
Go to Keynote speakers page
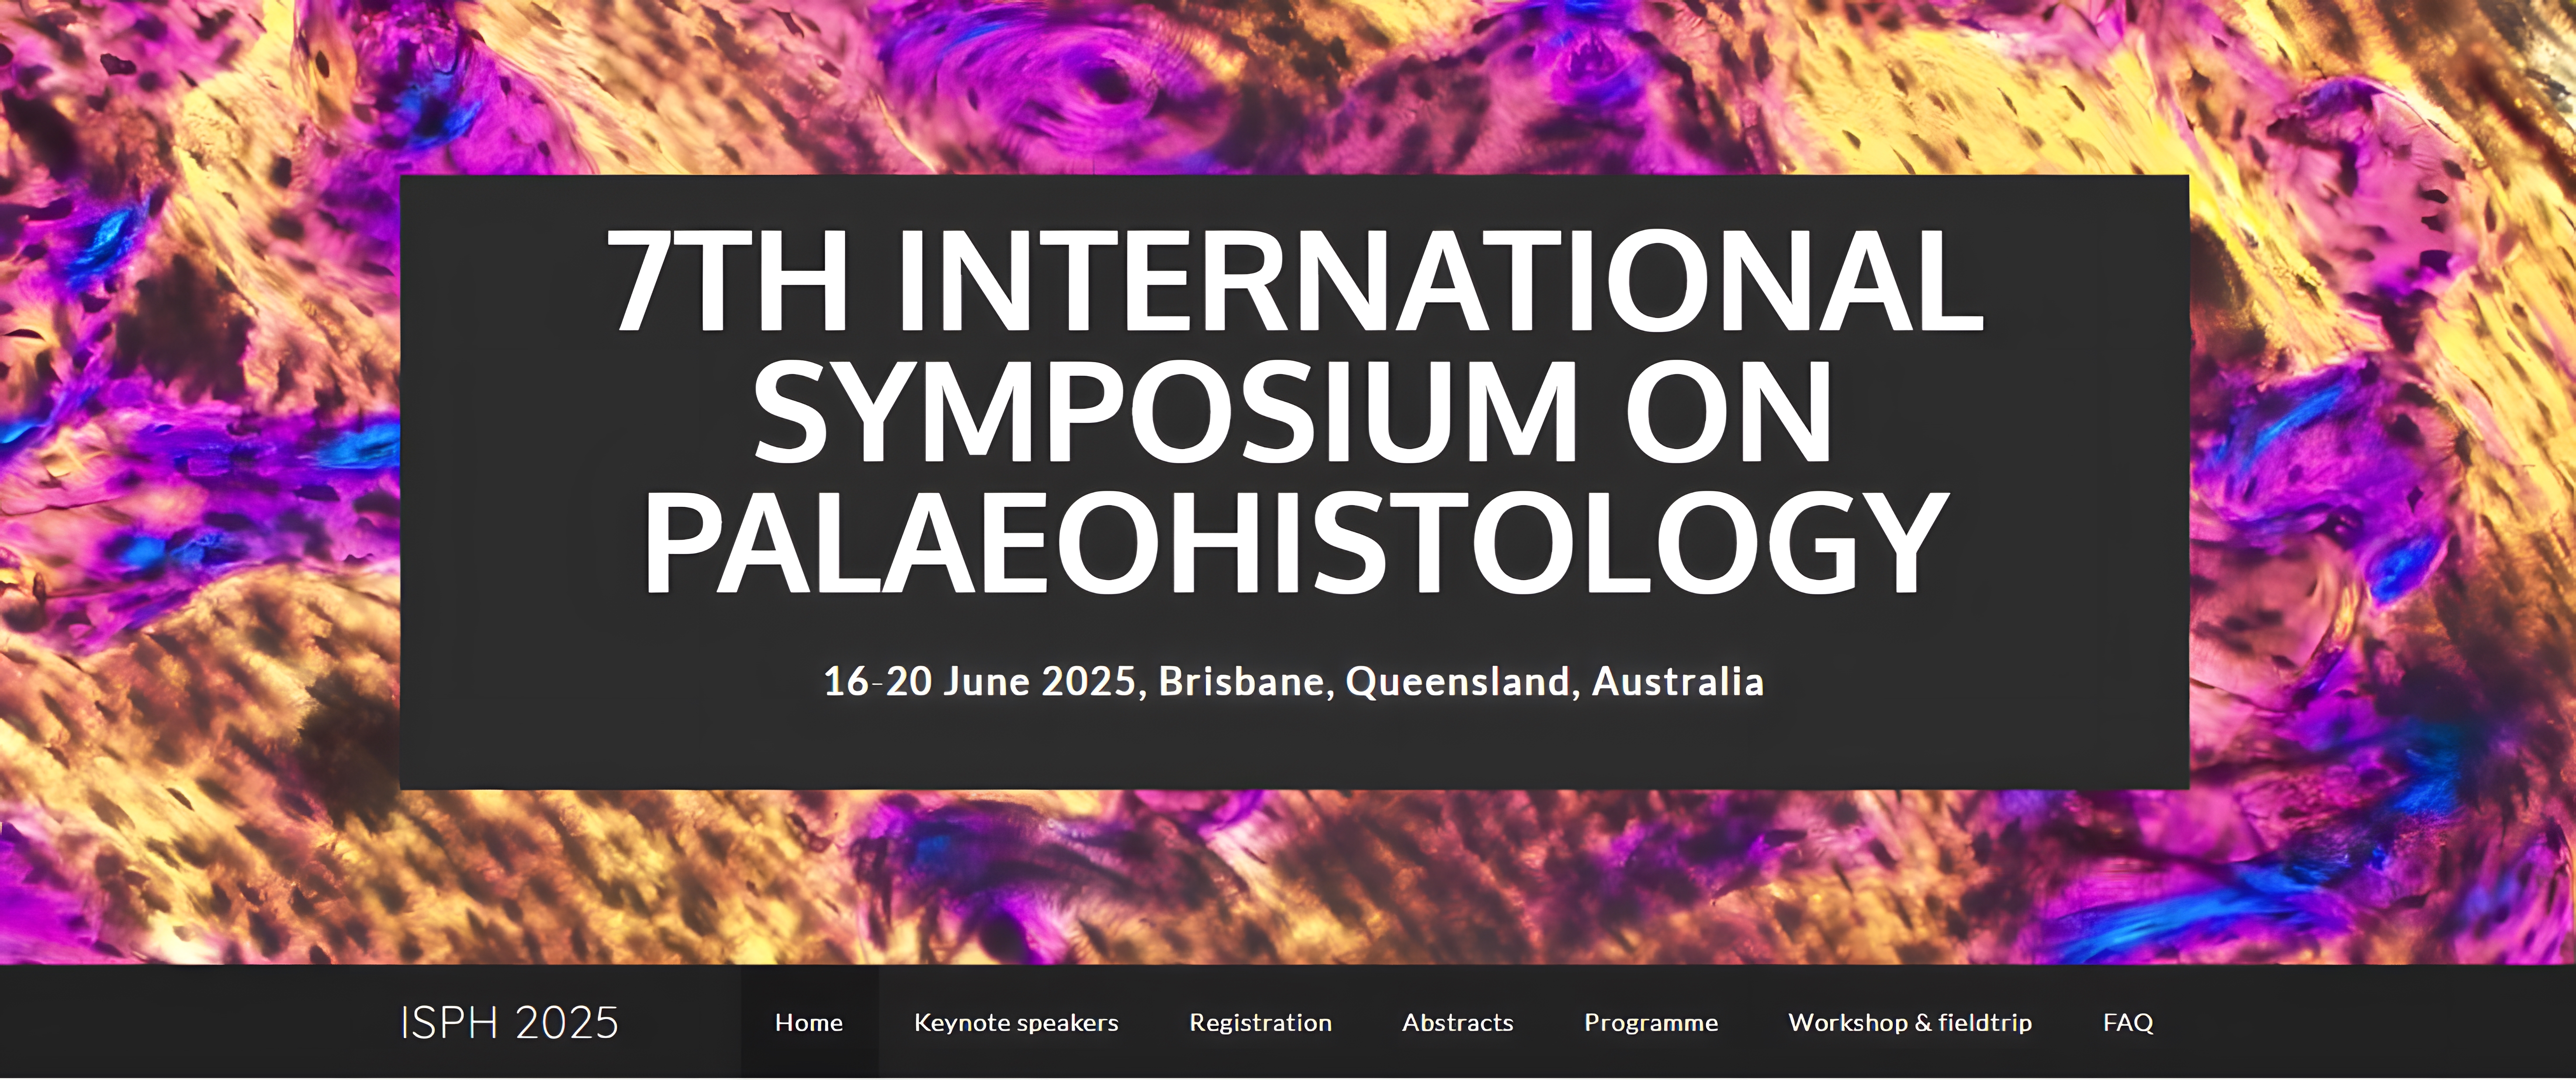(x=1016, y=1022)
